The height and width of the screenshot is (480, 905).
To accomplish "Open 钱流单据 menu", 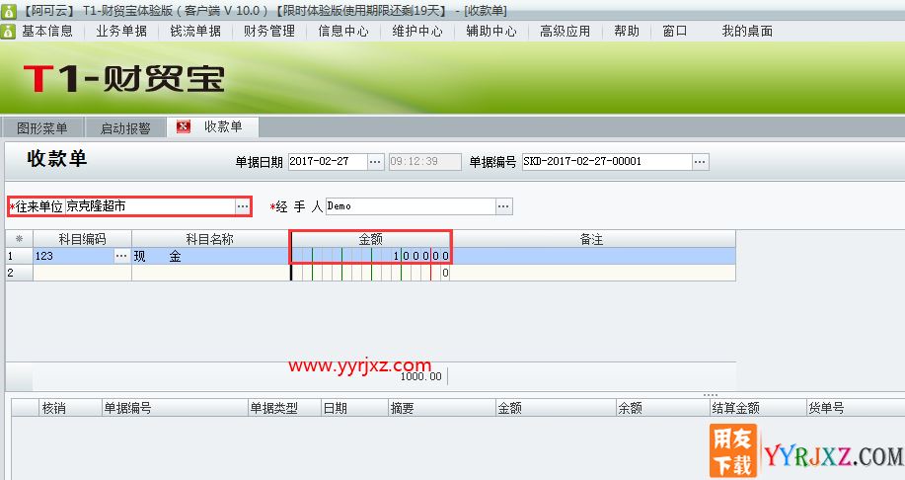I will pos(195,32).
